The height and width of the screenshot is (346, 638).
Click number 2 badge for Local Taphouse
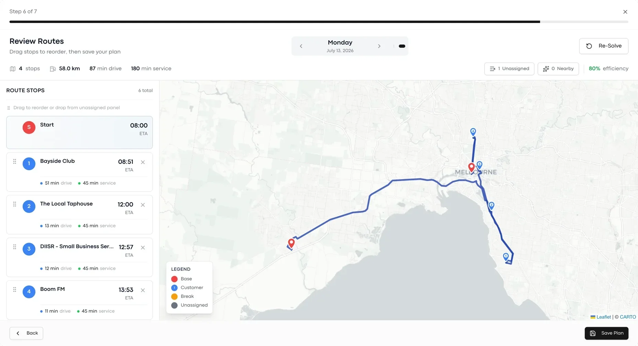[x=29, y=206]
